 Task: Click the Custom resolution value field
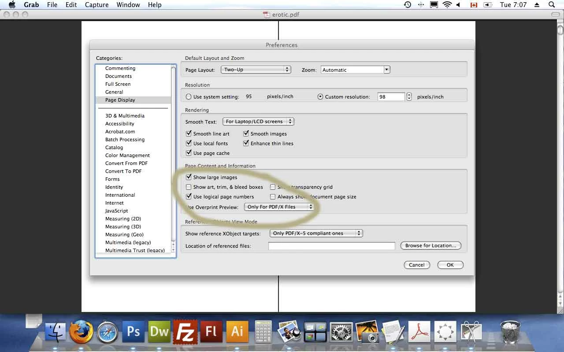(x=391, y=97)
